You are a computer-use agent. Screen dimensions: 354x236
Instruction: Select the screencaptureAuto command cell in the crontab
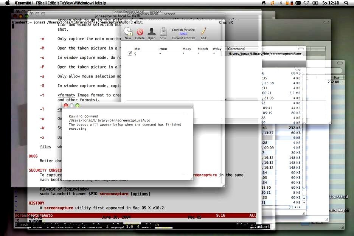265,54
